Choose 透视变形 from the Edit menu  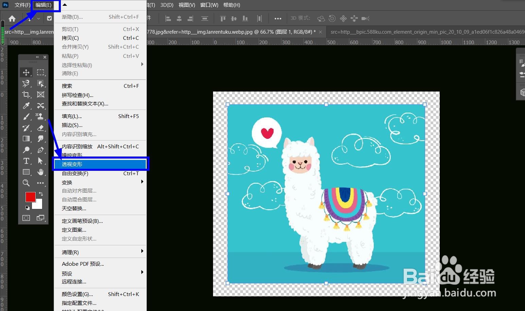point(100,164)
